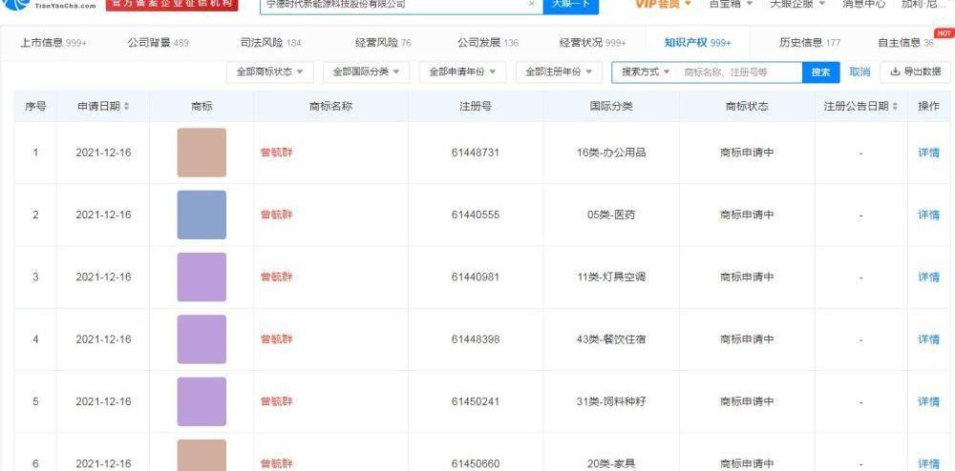Click the export data download icon

(x=893, y=72)
